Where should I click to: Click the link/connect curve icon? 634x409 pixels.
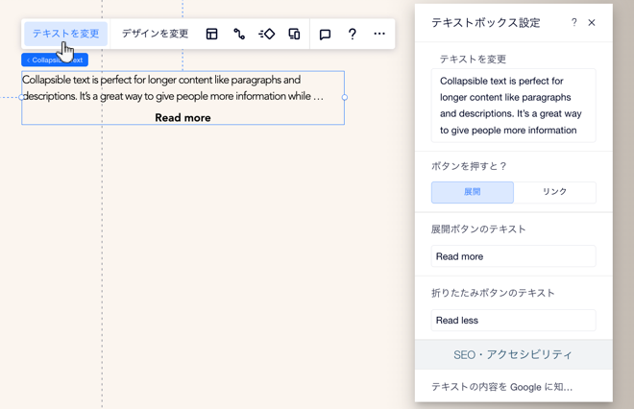(239, 34)
